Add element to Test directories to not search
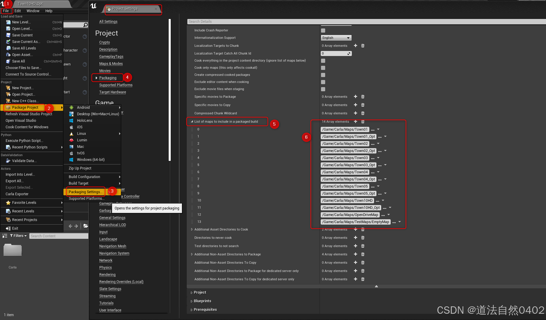Viewport: 546px width, 320px height. tap(355, 246)
